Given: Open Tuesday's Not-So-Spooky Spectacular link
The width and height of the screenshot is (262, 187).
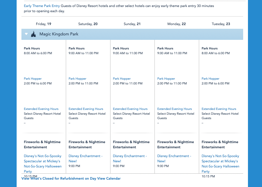Looking at the screenshot, I should (x=220, y=161).
